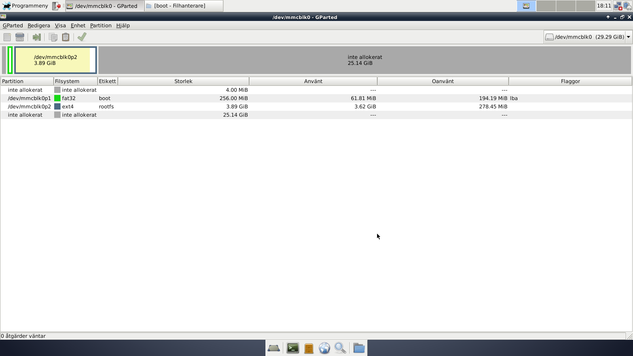Open the Visa menu

coord(60,25)
